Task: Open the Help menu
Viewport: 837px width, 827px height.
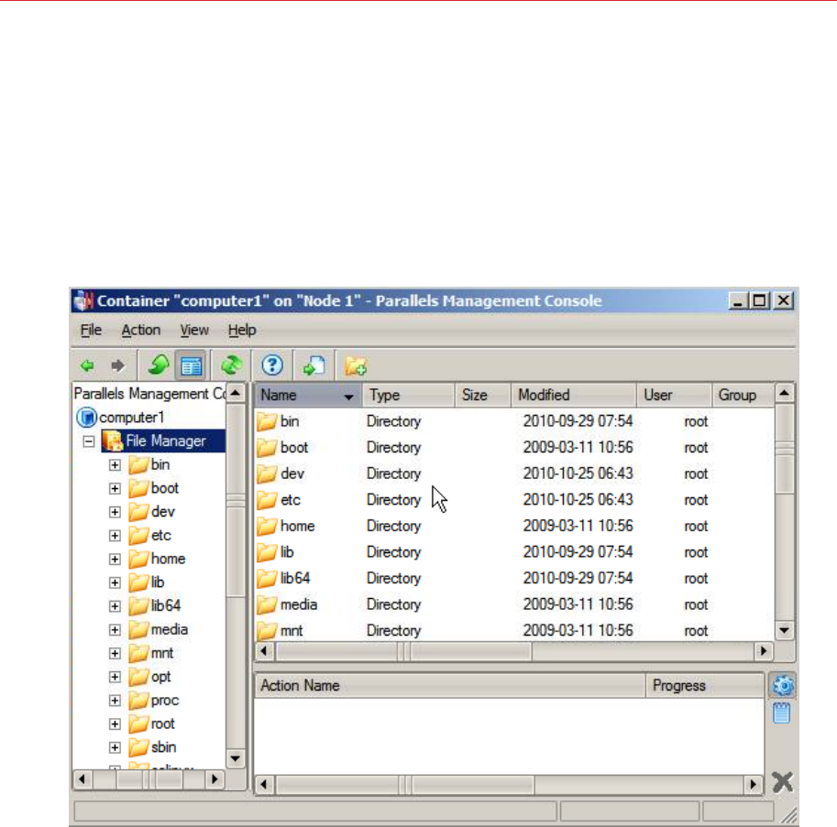Action: pos(242,330)
